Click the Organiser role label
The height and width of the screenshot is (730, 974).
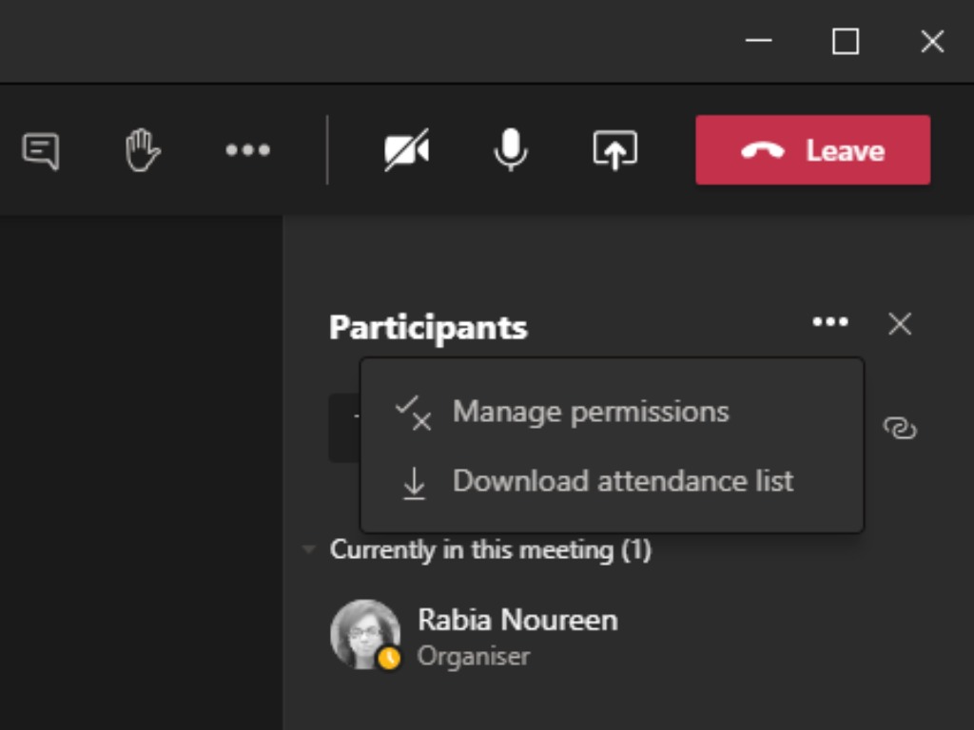474,657
